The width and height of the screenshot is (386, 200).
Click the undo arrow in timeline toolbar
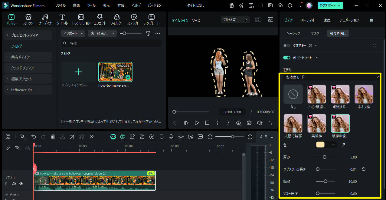[x=34, y=137]
